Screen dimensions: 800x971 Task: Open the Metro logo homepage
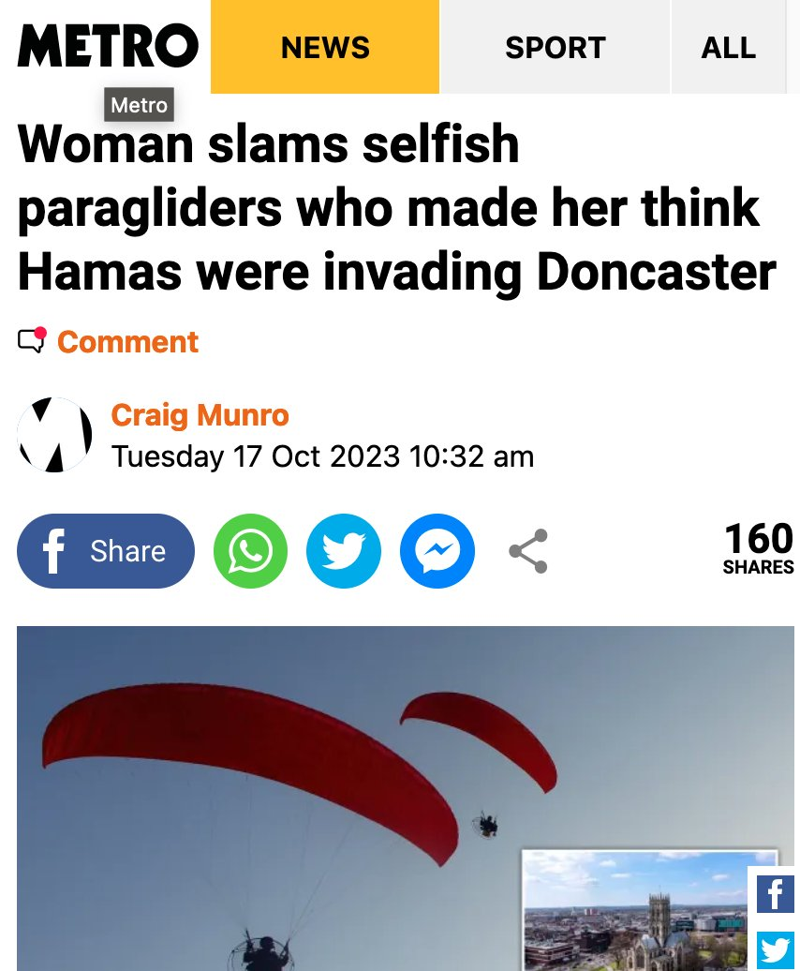point(108,46)
